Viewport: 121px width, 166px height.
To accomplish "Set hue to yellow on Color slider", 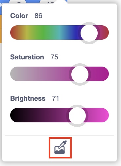I will click(x=27, y=32).
